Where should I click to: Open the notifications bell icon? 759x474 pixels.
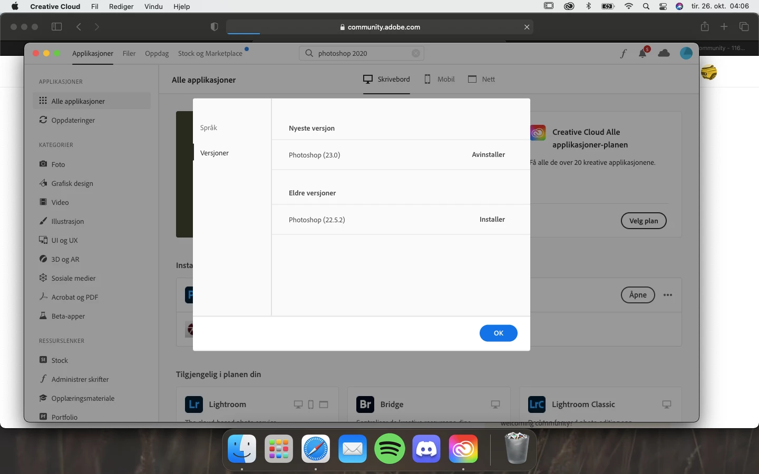tap(643, 53)
